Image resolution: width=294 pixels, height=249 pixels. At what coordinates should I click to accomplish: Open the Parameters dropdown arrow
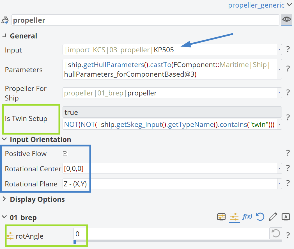pos(279,69)
